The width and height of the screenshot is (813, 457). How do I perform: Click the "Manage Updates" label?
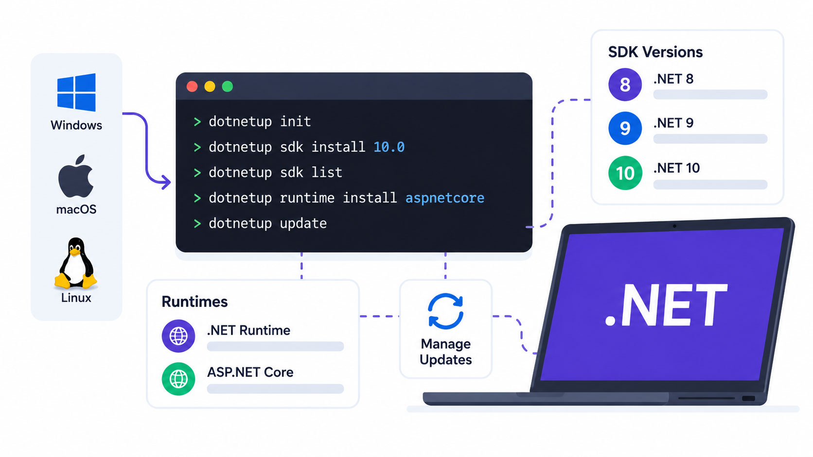click(x=446, y=352)
